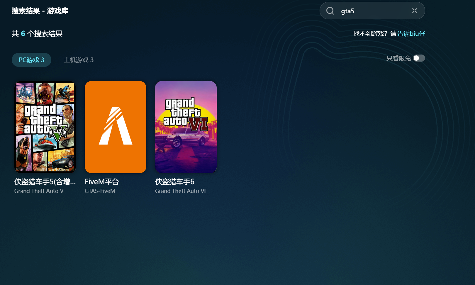Click the GTA5-FiveM subtitle
The height and width of the screenshot is (285, 475).
(x=100, y=191)
